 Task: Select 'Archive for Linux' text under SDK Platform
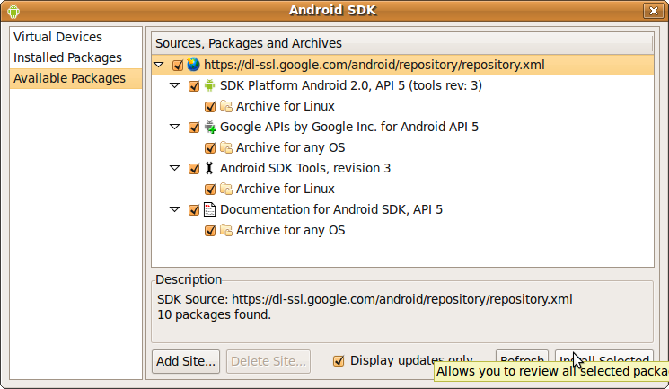point(286,106)
